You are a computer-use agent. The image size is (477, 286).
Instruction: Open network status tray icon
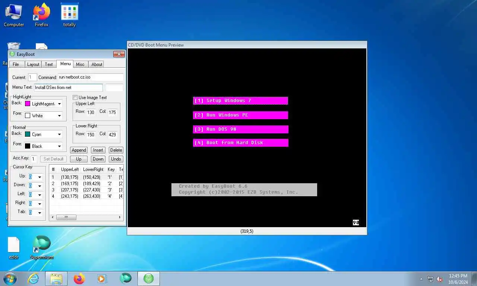430,279
